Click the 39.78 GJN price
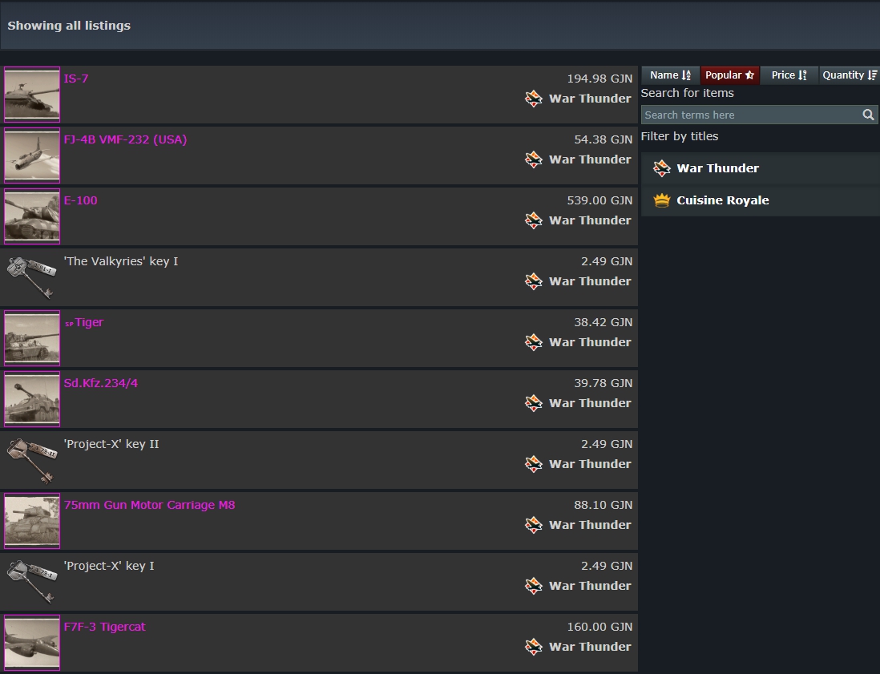The width and height of the screenshot is (880, 674). [603, 383]
